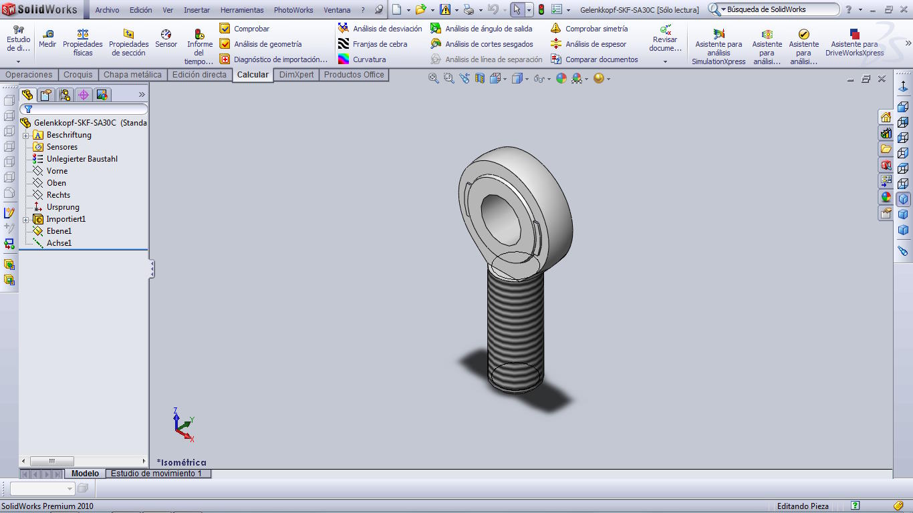The height and width of the screenshot is (513, 913).
Task: Open Display Style dropdown arrow
Action: (x=527, y=79)
